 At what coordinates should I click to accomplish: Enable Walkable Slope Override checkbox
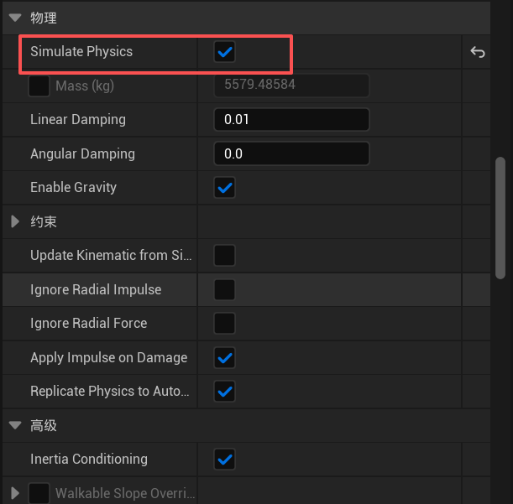click(39, 492)
